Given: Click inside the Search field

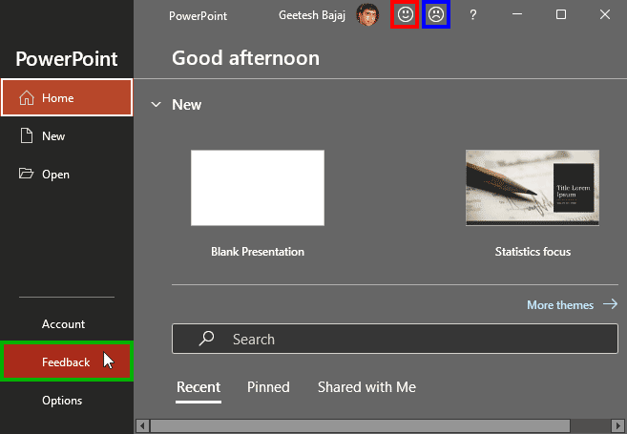Looking at the screenshot, I should point(395,339).
